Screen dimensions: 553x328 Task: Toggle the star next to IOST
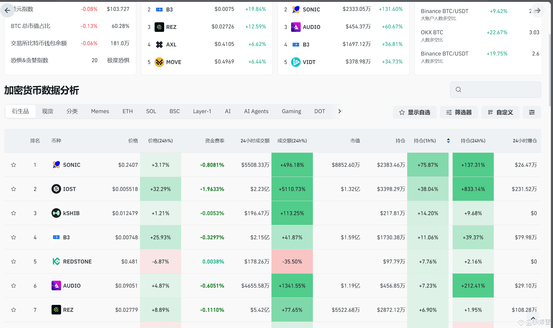click(14, 189)
